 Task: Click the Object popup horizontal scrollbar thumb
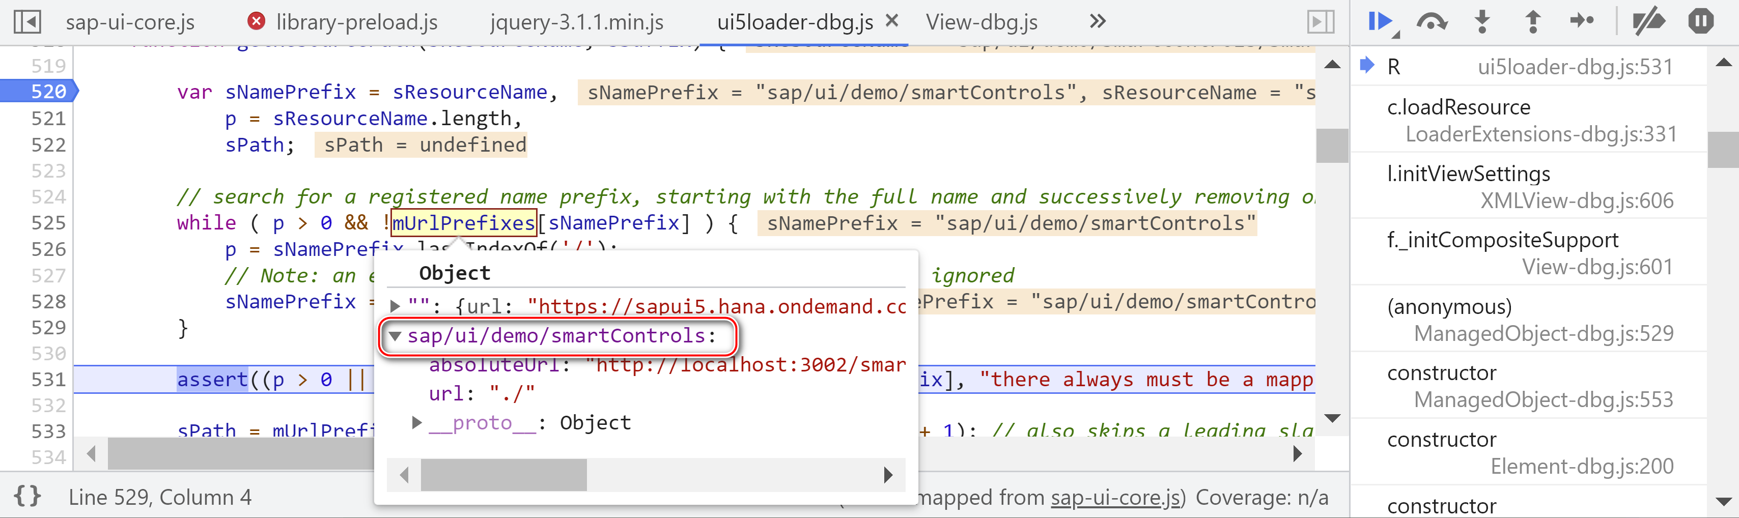coord(503,475)
